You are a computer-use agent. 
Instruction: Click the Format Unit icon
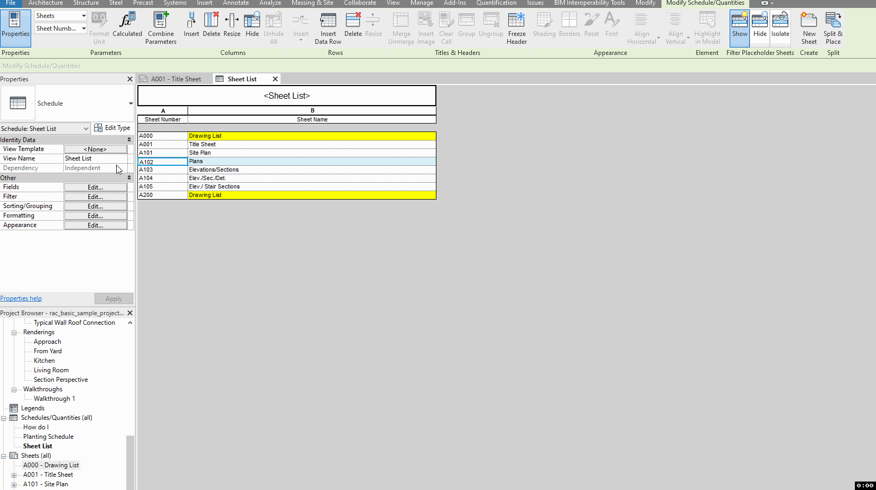pyautogui.click(x=99, y=29)
